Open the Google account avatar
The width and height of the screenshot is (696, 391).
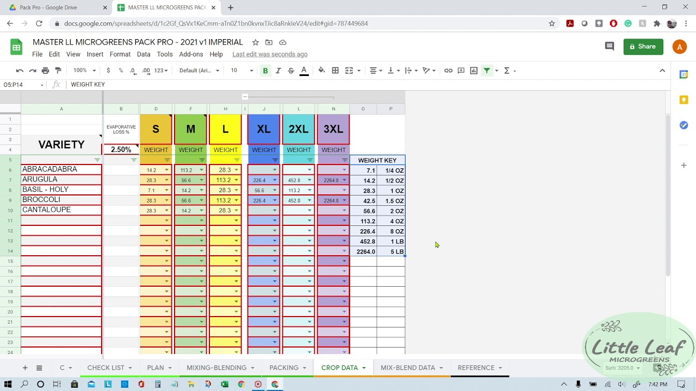[679, 47]
